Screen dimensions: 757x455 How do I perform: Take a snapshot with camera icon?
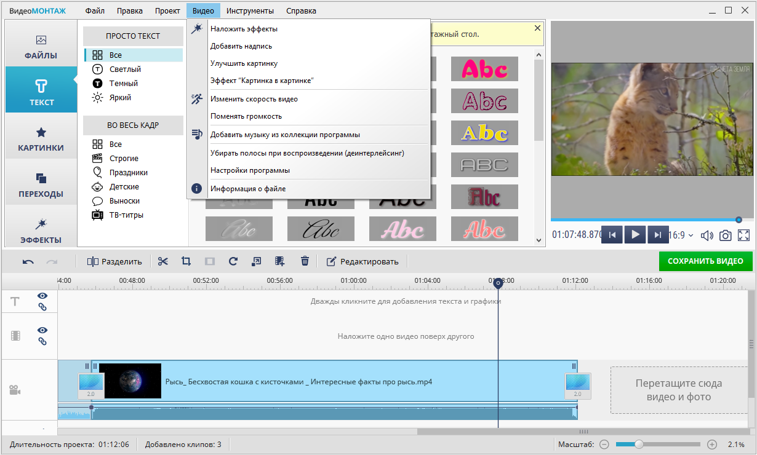tap(726, 235)
